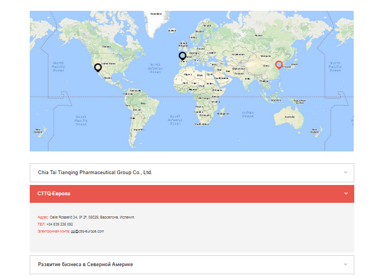
Task: Click the phone number +34 639 236 592
Action: 59,224
